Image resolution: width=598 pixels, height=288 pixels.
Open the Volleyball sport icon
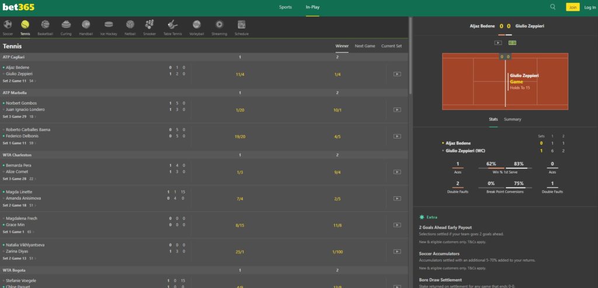coord(197,25)
